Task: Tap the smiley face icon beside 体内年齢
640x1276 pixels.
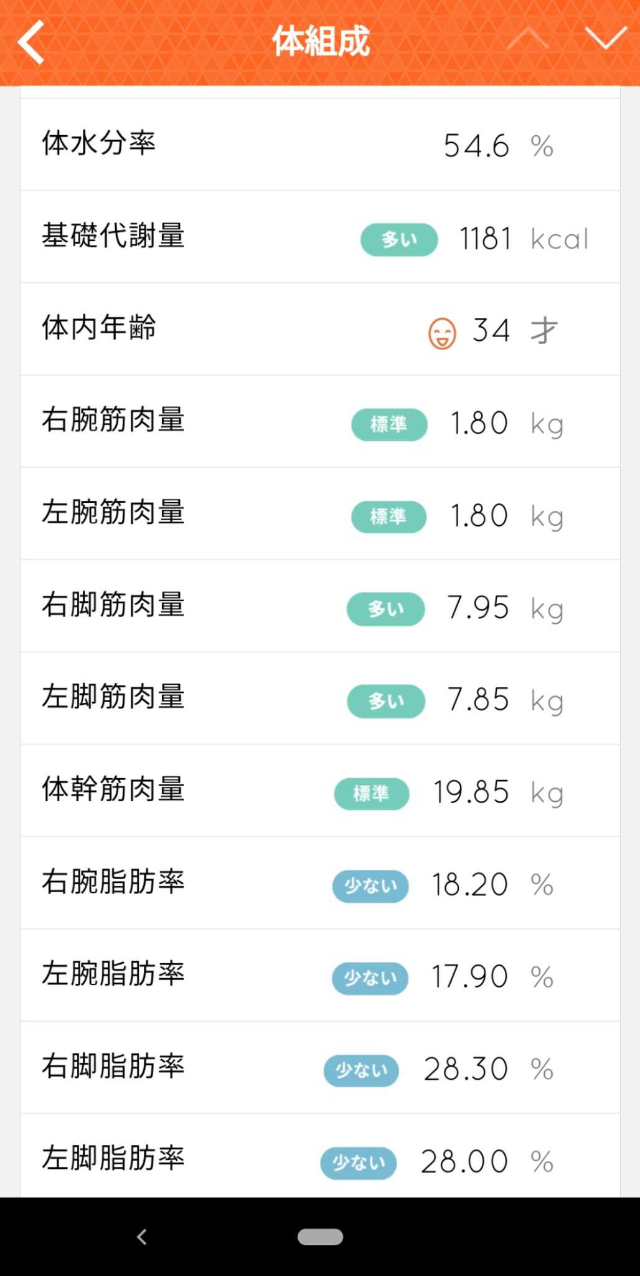Action: [x=442, y=333]
